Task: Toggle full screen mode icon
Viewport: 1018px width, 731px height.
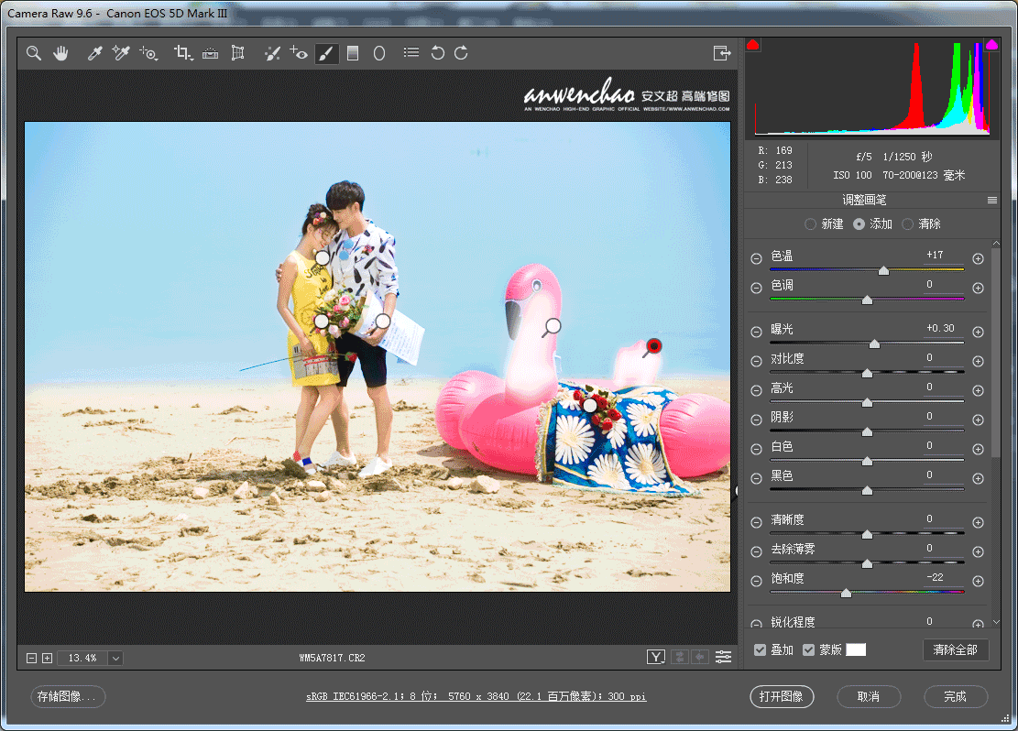Action: (722, 53)
